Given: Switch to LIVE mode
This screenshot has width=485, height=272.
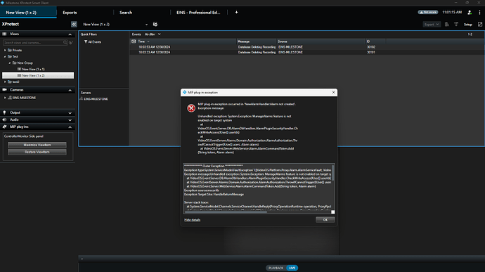Looking at the screenshot, I should point(292,268).
